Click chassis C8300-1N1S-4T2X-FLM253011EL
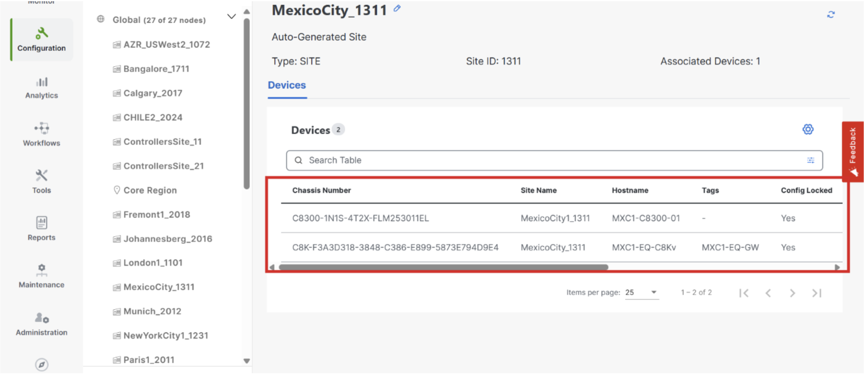The image size is (864, 375). [x=360, y=218]
